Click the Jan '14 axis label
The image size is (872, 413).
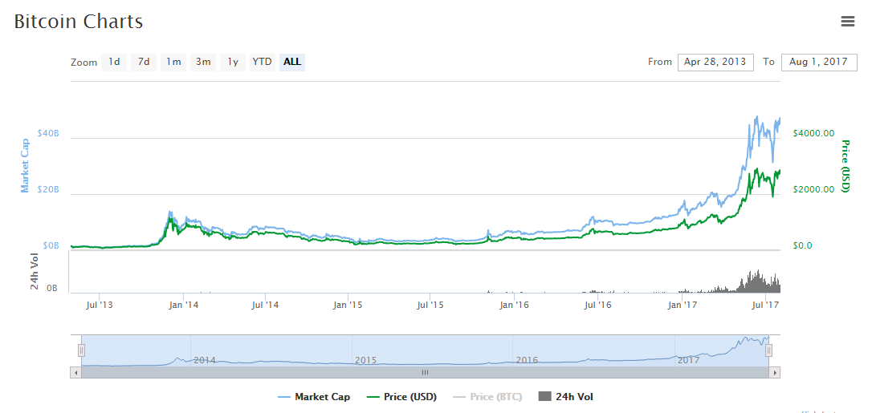[x=184, y=304]
